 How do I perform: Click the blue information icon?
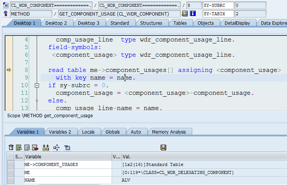pyautogui.click(x=193, y=13)
